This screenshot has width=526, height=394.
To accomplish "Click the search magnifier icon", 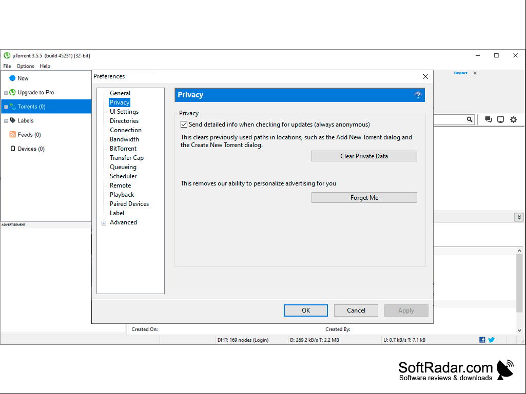I will click(470, 119).
